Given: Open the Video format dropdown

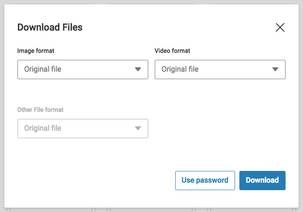Looking at the screenshot, I should tap(220, 69).
